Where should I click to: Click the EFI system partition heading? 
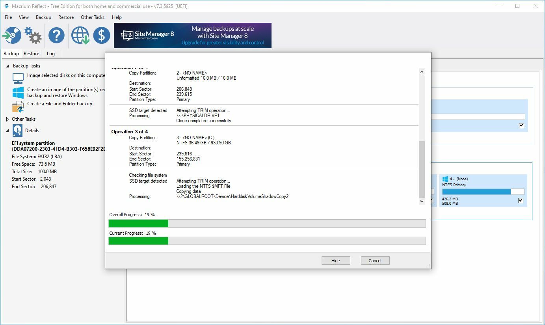tap(33, 143)
